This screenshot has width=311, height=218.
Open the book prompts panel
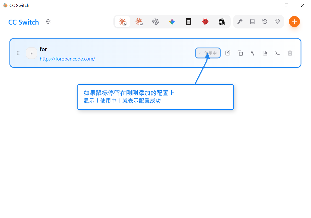(252, 22)
